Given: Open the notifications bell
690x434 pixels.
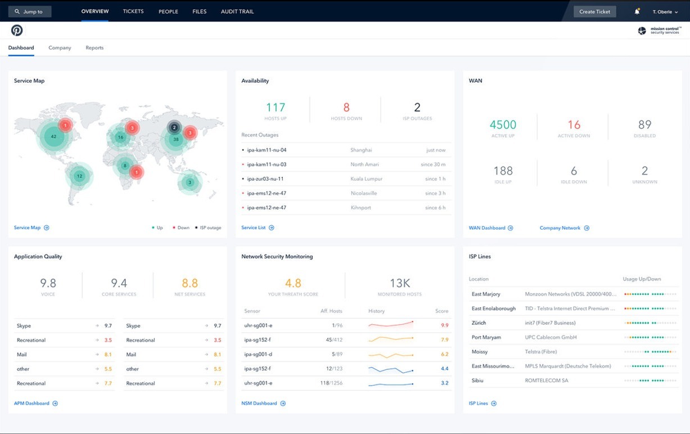Looking at the screenshot, I should pos(637,11).
